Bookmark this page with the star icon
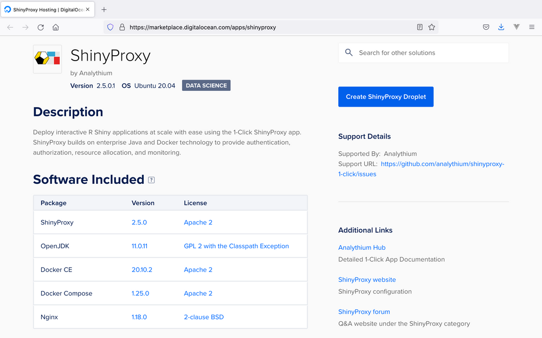 click(x=431, y=26)
